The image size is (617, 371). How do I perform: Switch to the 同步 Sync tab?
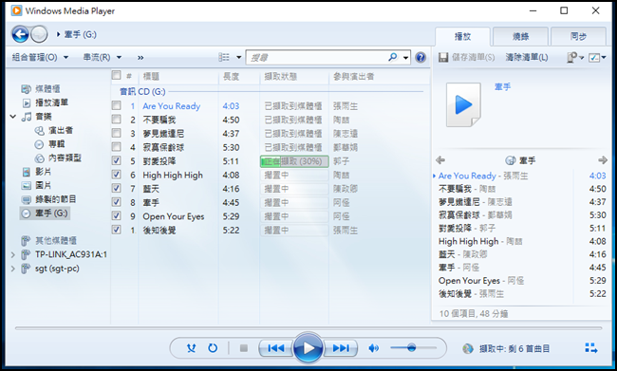(578, 37)
